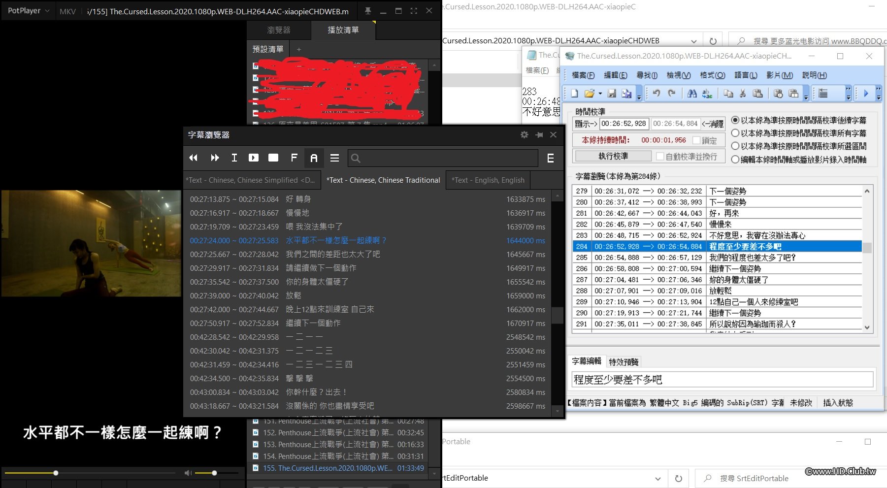The height and width of the screenshot is (488, 887).
Task: Save the subtitle file in SrtEdit
Action: [x=612, y=93]
